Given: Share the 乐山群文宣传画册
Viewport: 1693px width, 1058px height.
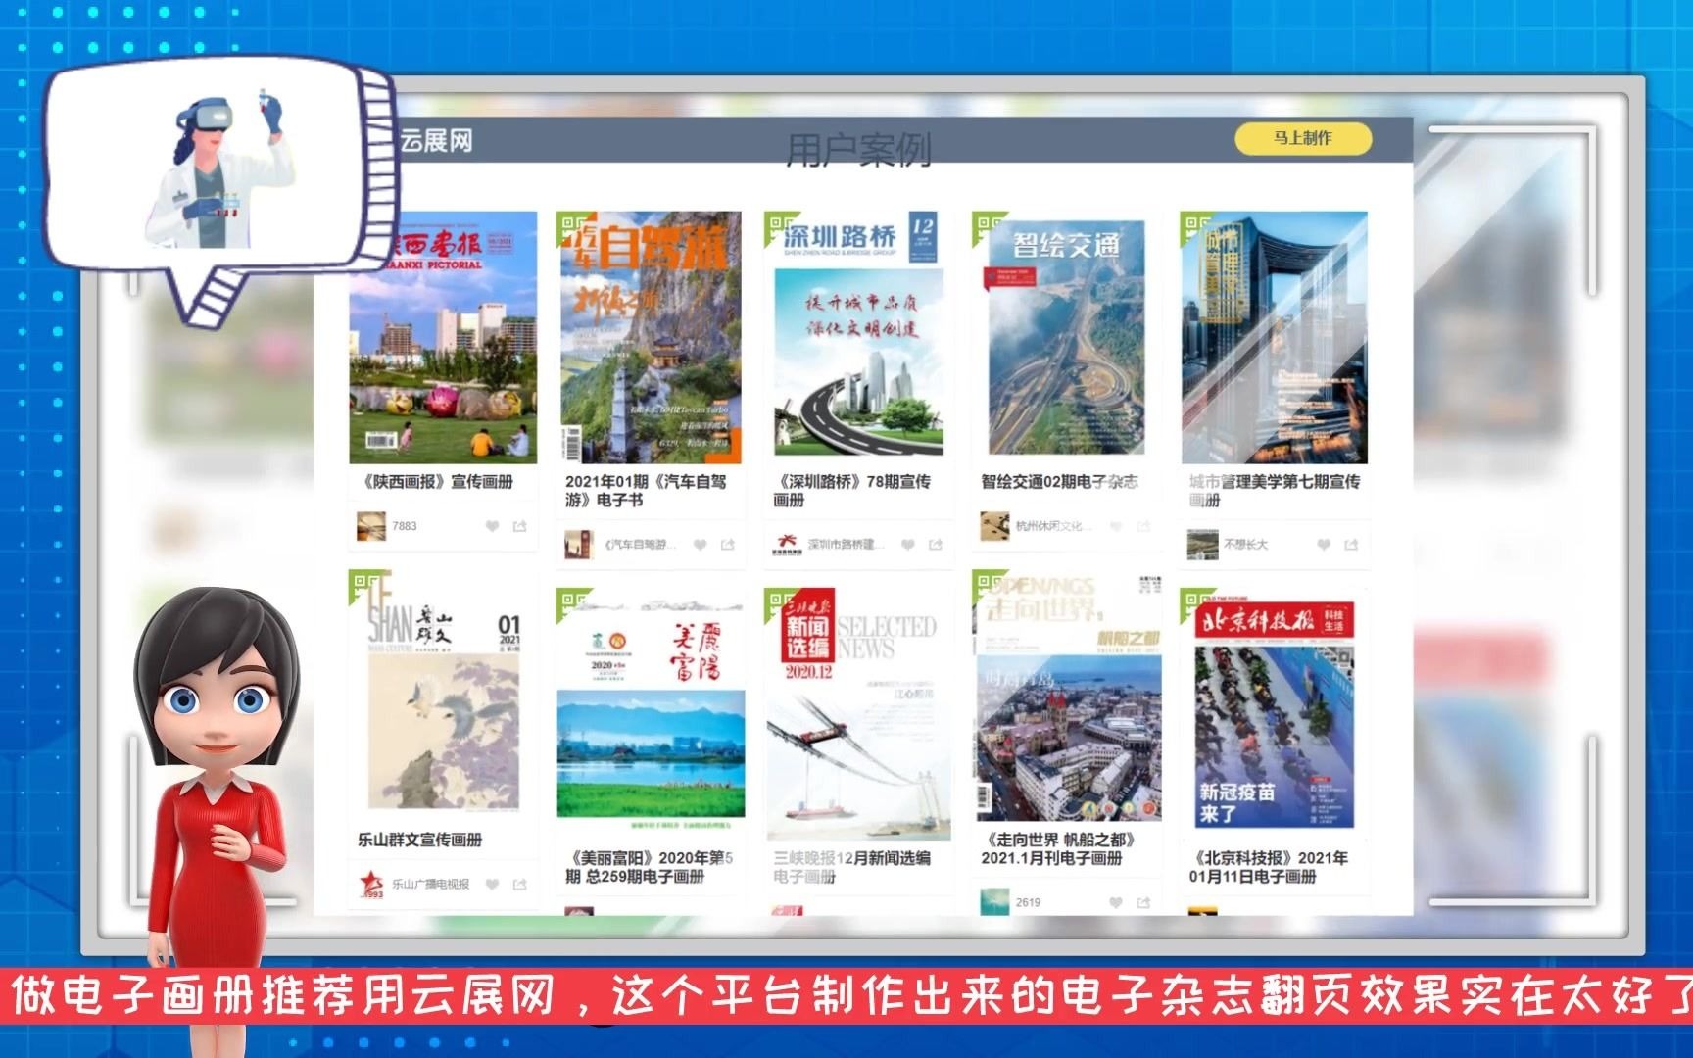Looking at the screenshot, I should (520, 884).
